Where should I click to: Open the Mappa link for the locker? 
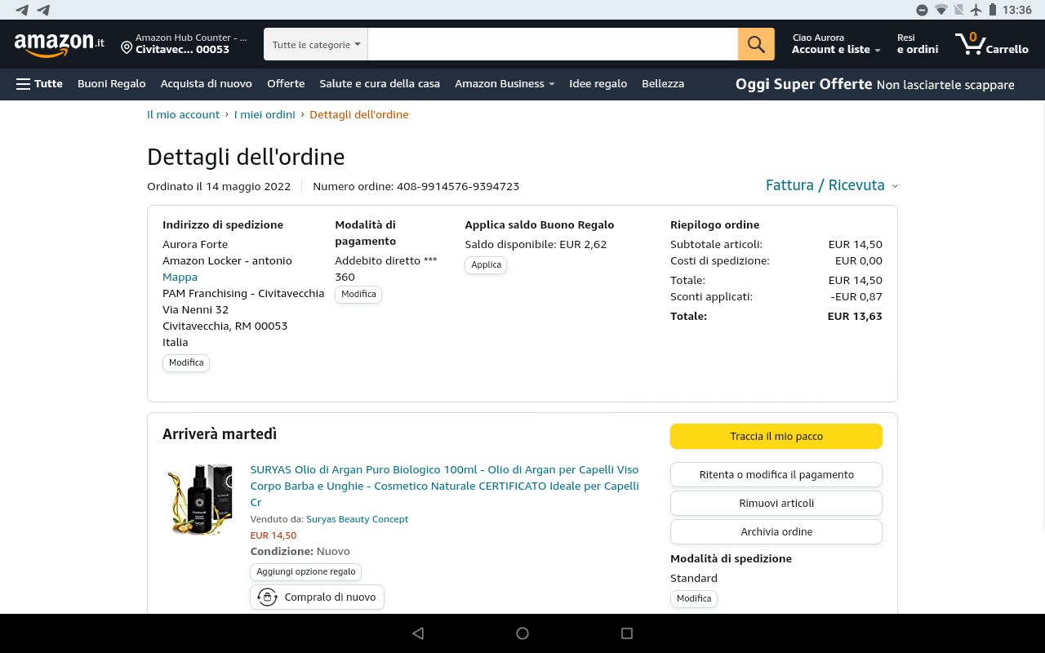point(180,277)
